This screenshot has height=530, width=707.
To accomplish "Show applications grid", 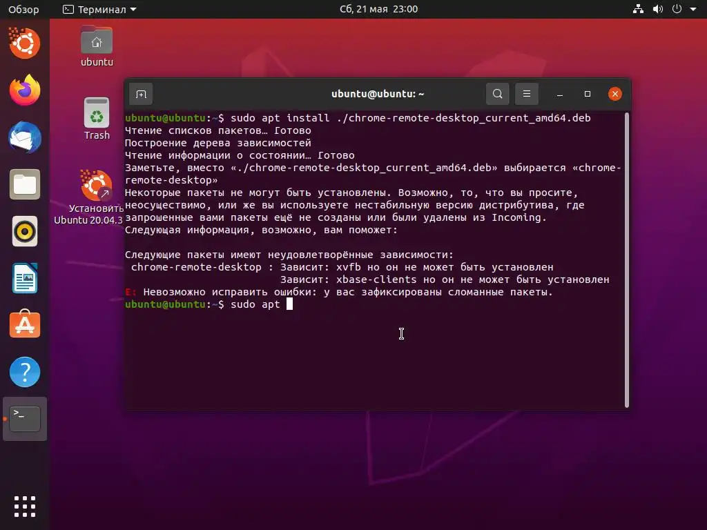I will tap(25, 507).
